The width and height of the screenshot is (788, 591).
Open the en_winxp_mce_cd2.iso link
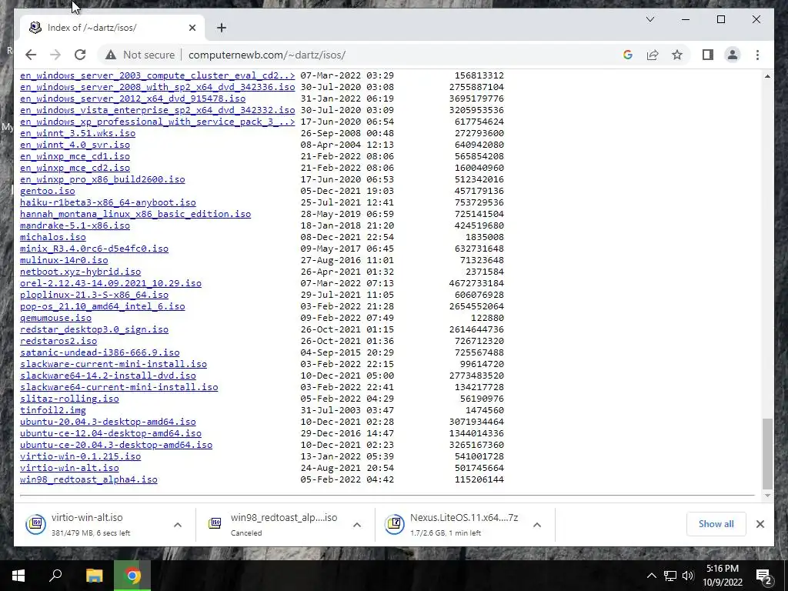click(75, 168)
